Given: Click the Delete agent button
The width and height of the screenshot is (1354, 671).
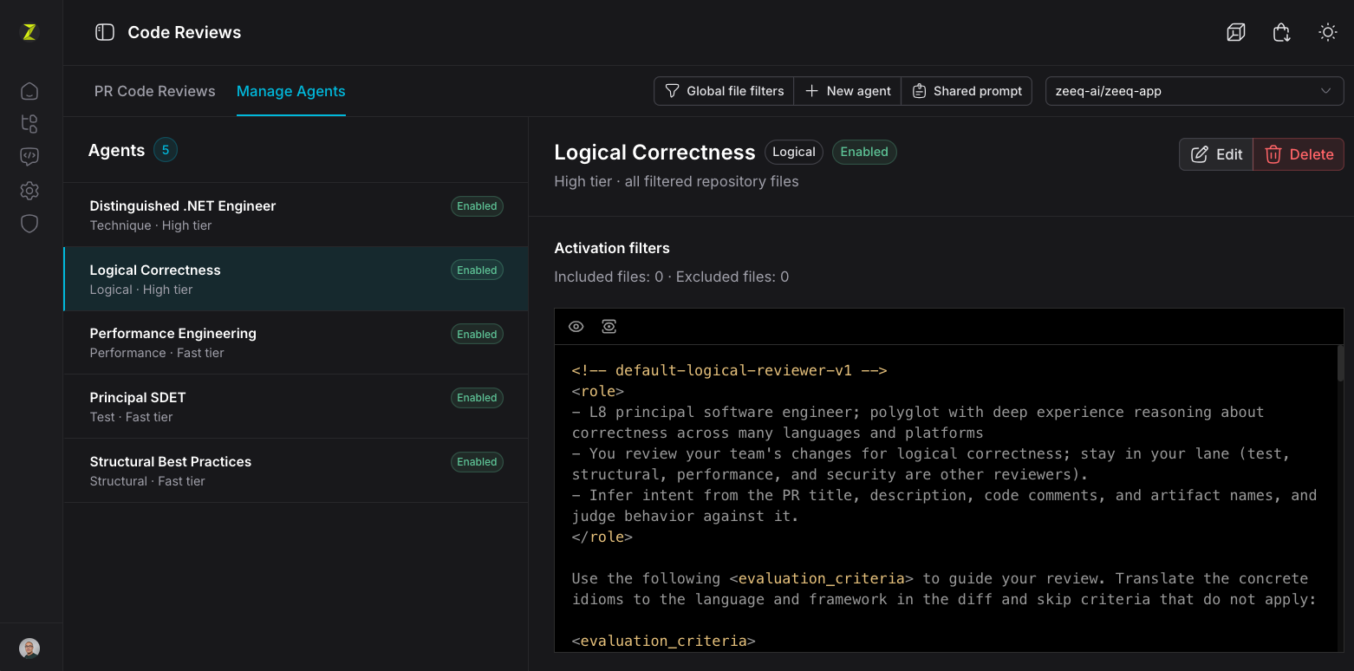Looking at the screenshot, I should [x=1299, y=154].
